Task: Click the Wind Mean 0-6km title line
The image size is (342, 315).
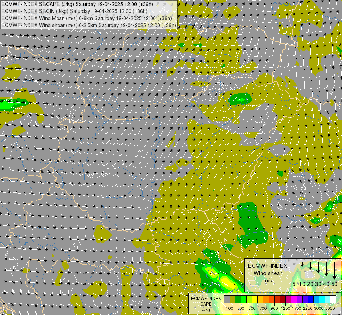Action: (86, 18)
